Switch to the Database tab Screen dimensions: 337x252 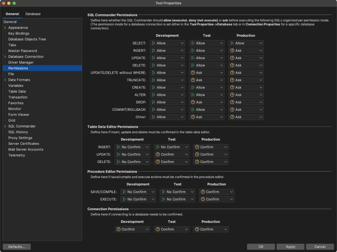click(33, 14)
